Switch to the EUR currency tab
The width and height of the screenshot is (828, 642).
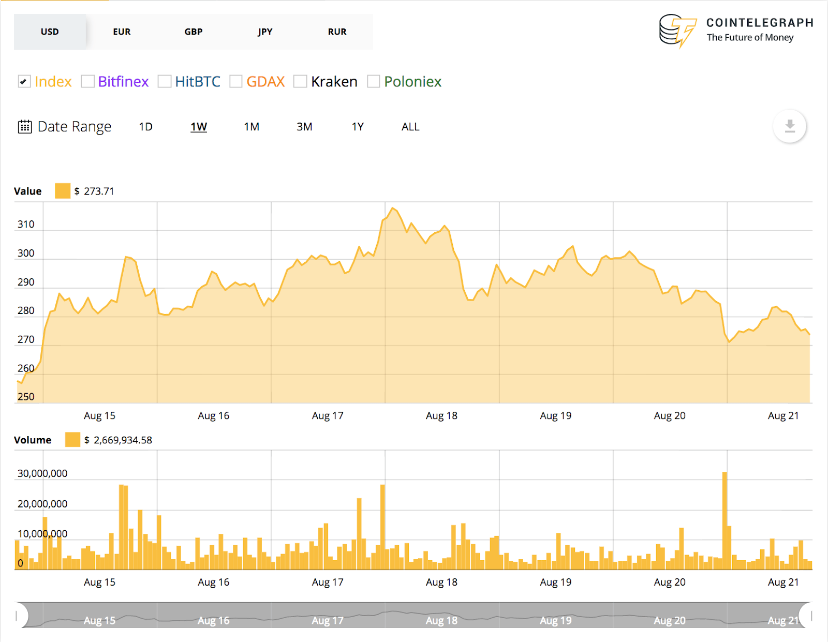tap(122, 32)
